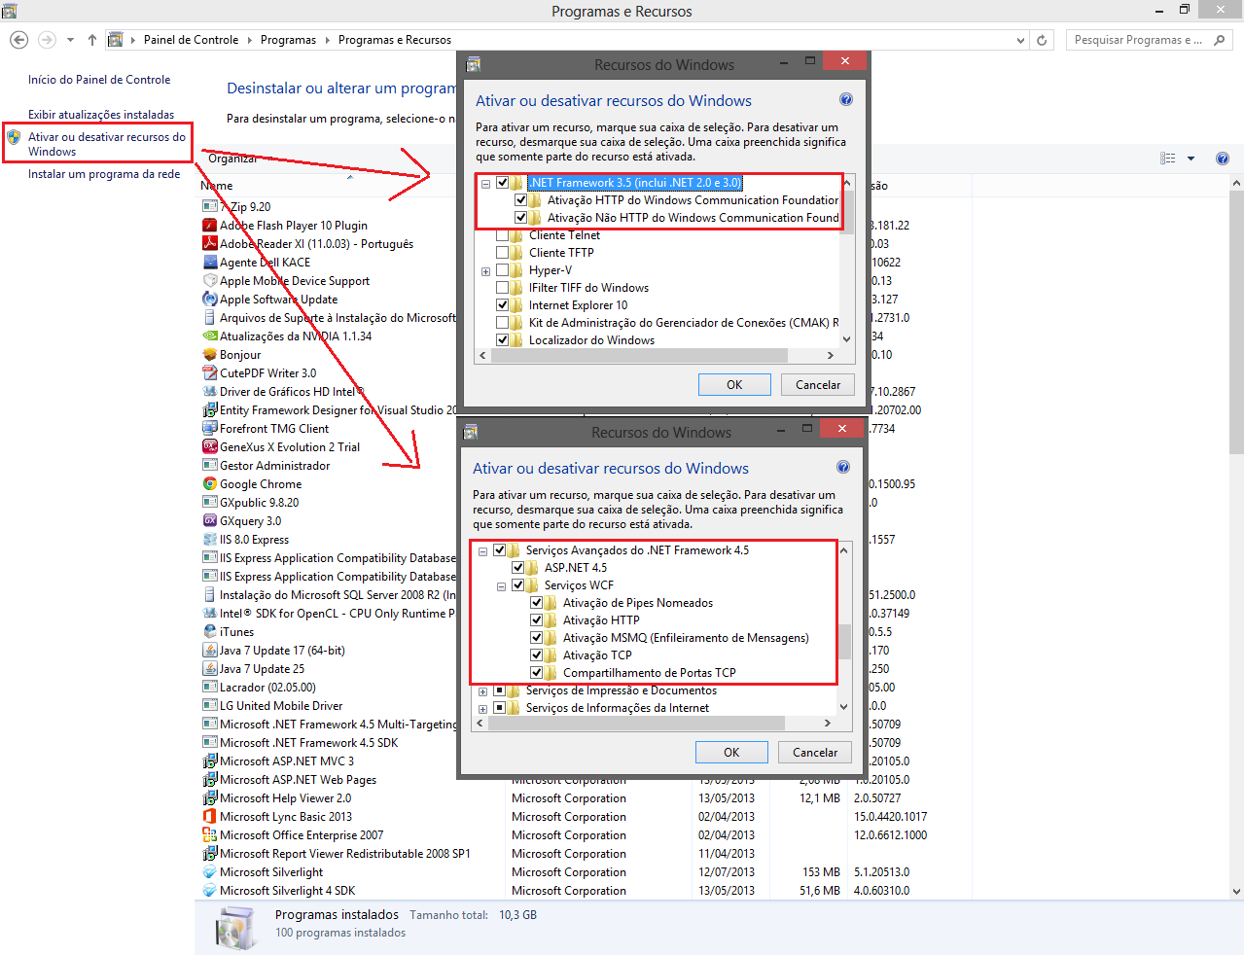The height and width of the screenshot is (955, 1244).
Task: Click the GXquery 3.0 icon
Action: pos(209,520)
